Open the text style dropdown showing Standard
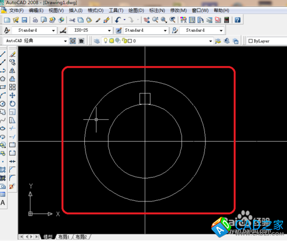This screenshot has width=287, height=241. click(34, 30)
